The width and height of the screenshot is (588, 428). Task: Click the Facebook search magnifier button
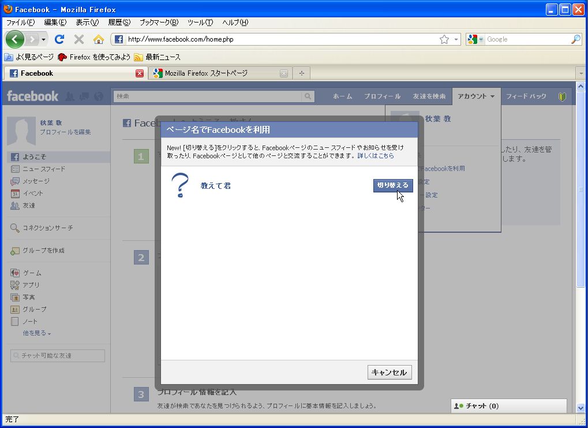(x=308, y=96)
